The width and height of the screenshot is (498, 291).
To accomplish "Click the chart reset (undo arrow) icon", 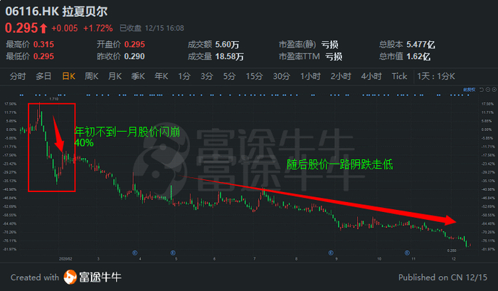I will (482, 90).
